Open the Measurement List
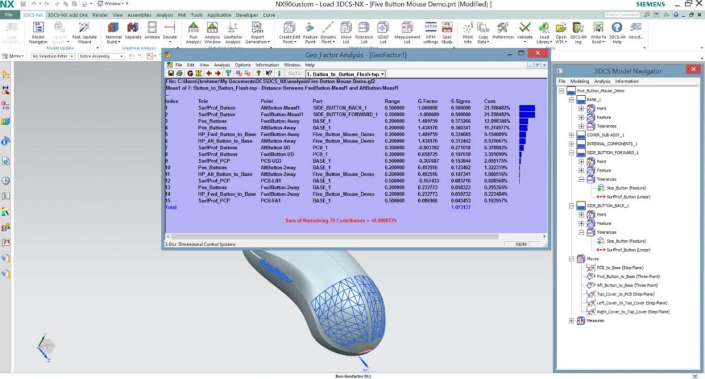This screenshot has height=379, width=705. coord(407,31)
